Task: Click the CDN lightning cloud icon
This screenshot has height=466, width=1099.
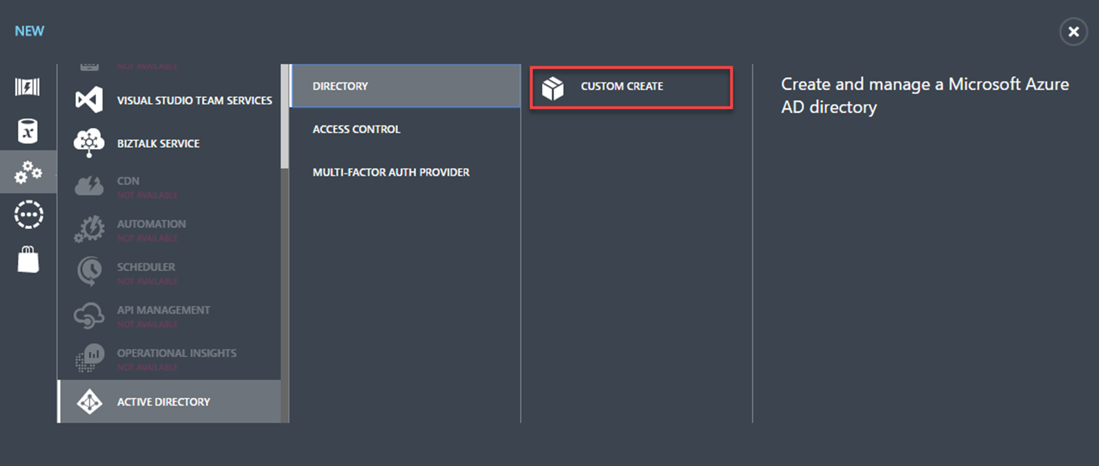Action: pyautogui.click(x=89, y=186)
